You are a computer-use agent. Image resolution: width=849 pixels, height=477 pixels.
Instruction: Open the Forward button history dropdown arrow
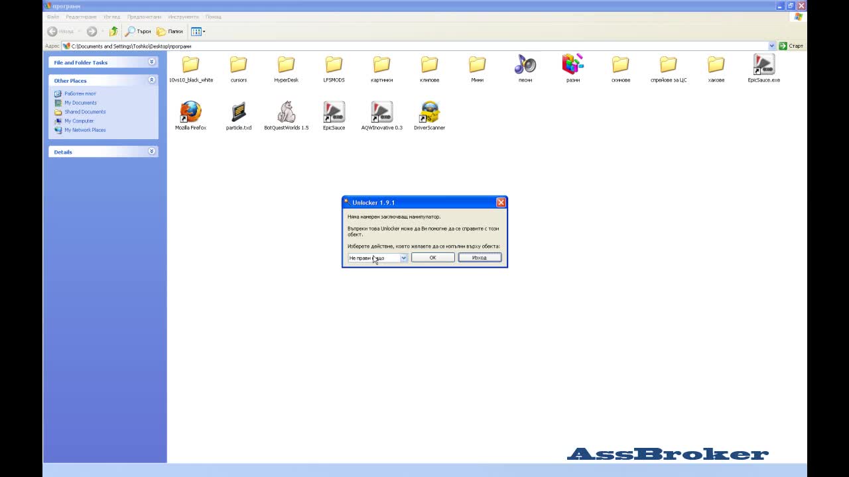[102, 31]
